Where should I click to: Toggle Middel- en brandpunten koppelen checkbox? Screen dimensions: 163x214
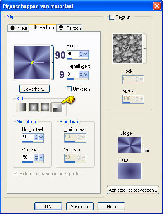click(x=15, y=174)
